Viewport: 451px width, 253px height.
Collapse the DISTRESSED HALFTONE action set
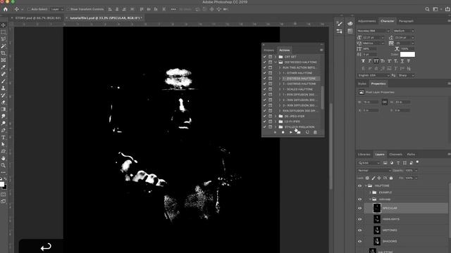click(276, 63)
